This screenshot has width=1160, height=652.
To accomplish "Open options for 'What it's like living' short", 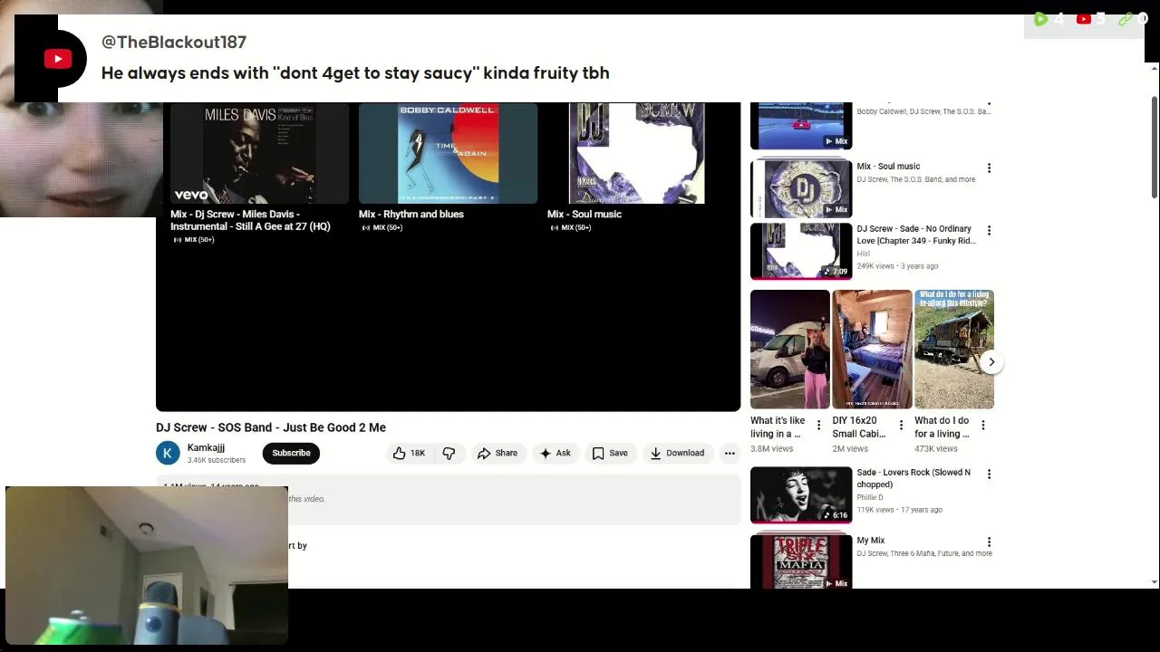I will 818,425.
